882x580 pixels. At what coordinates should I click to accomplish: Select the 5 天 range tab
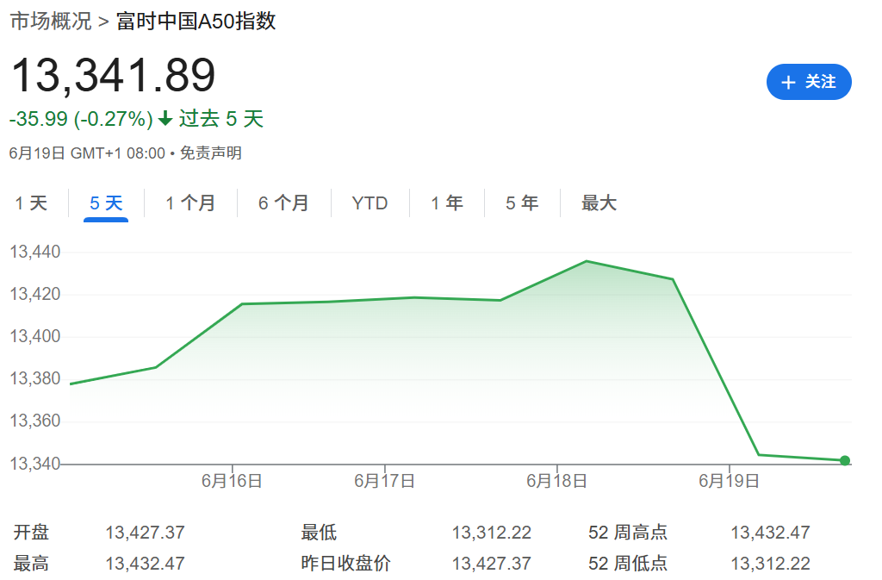[x=106, y=203]
